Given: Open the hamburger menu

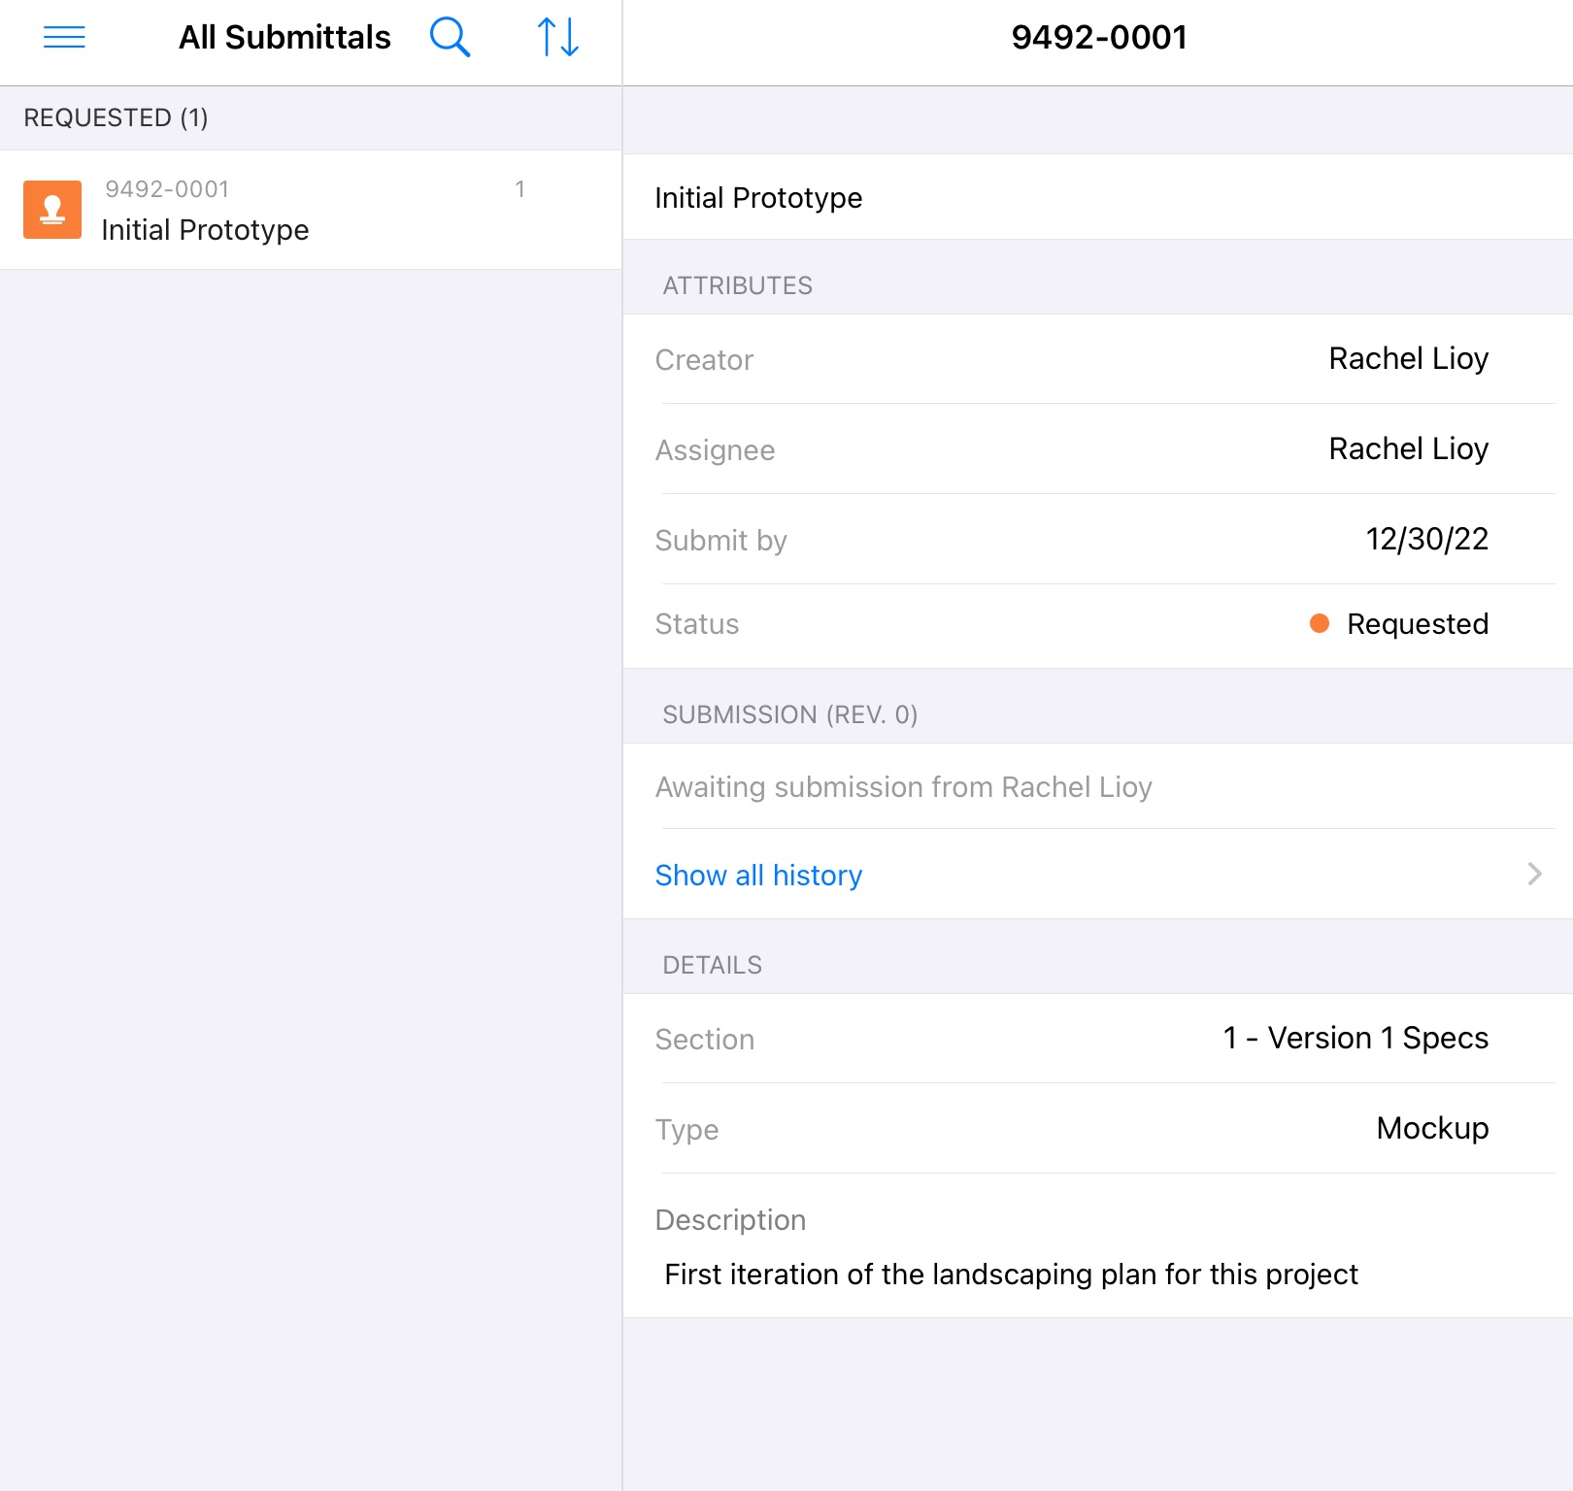Looking at the screenshot, I should pos(64,38).
